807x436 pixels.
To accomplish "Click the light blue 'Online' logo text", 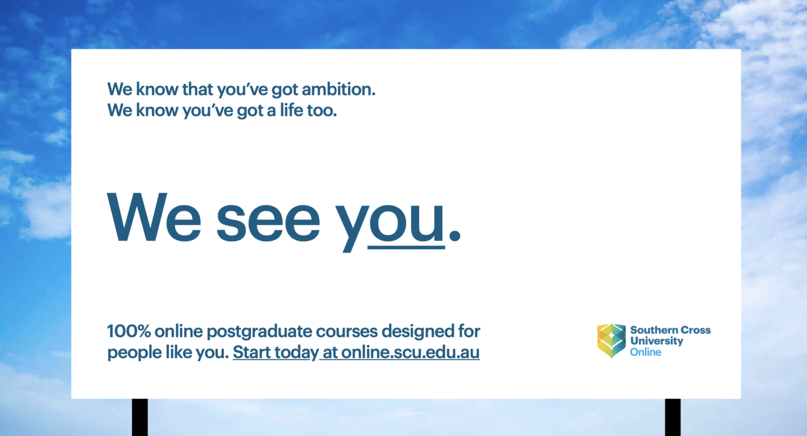I will coord(646,352).
